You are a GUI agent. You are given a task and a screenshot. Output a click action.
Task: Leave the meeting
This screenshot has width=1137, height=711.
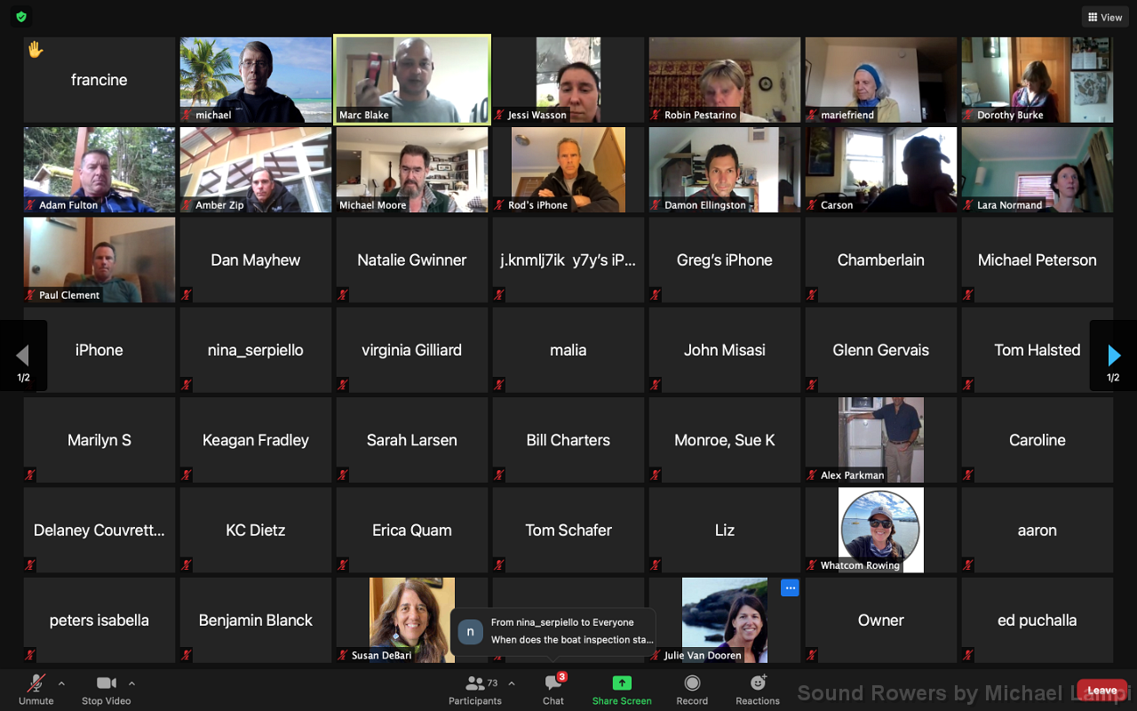tap(1101, 691)
